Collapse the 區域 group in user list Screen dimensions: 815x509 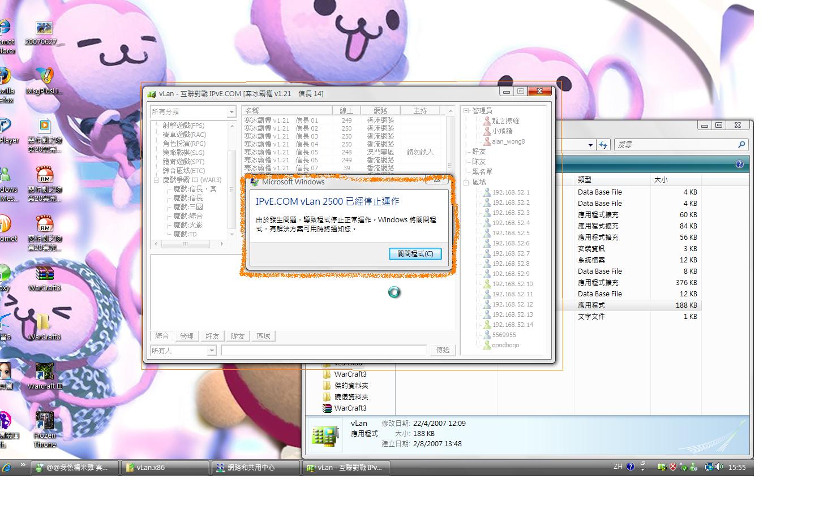466,182
